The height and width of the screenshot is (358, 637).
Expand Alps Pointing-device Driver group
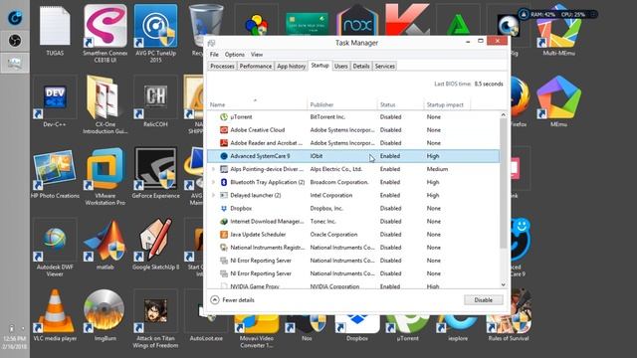[x=214, y=169]
